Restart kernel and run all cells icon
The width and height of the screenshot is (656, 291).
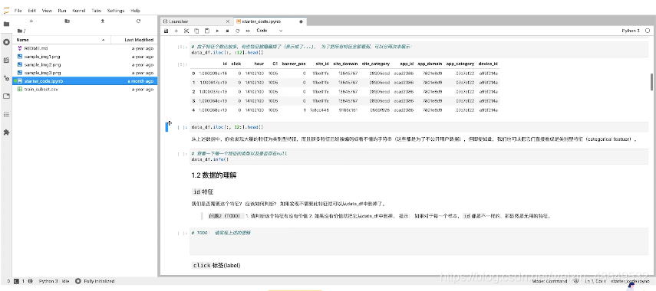tap(248, 31)
